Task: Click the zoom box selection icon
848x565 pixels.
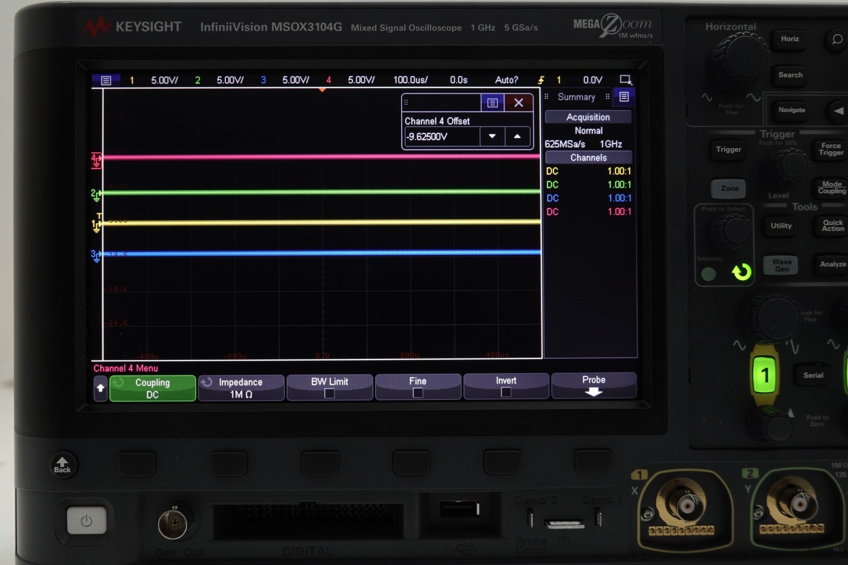Action: coord(626,80)
